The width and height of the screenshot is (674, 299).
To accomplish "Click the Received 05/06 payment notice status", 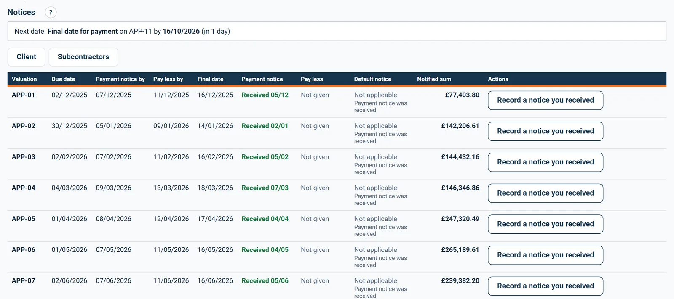I will [x=265, y=281].
